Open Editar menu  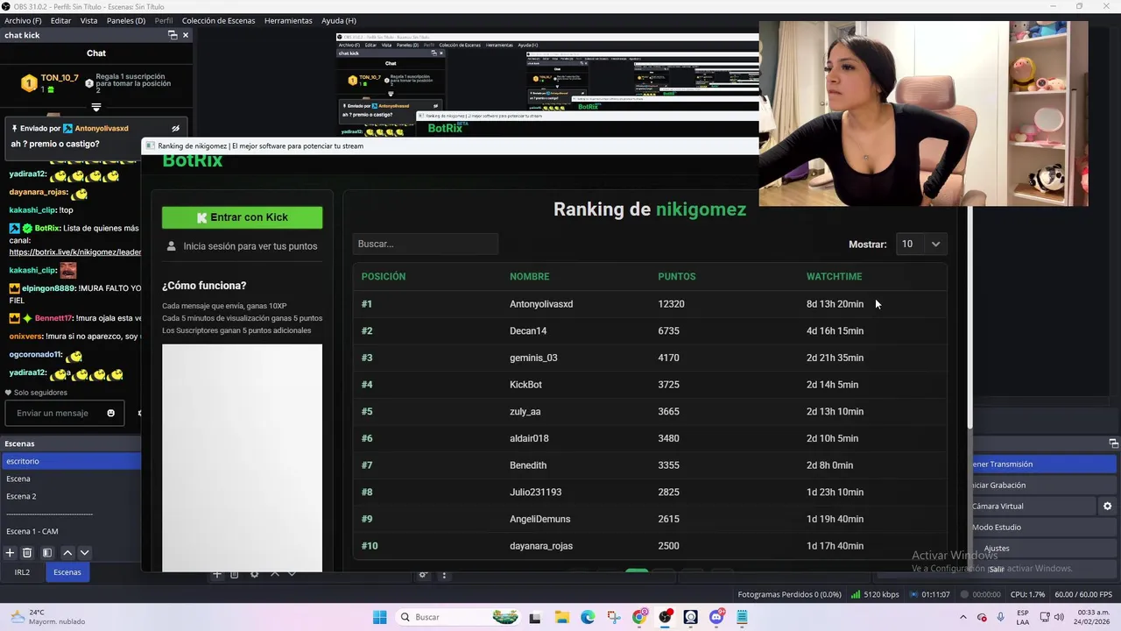point(60,20)
